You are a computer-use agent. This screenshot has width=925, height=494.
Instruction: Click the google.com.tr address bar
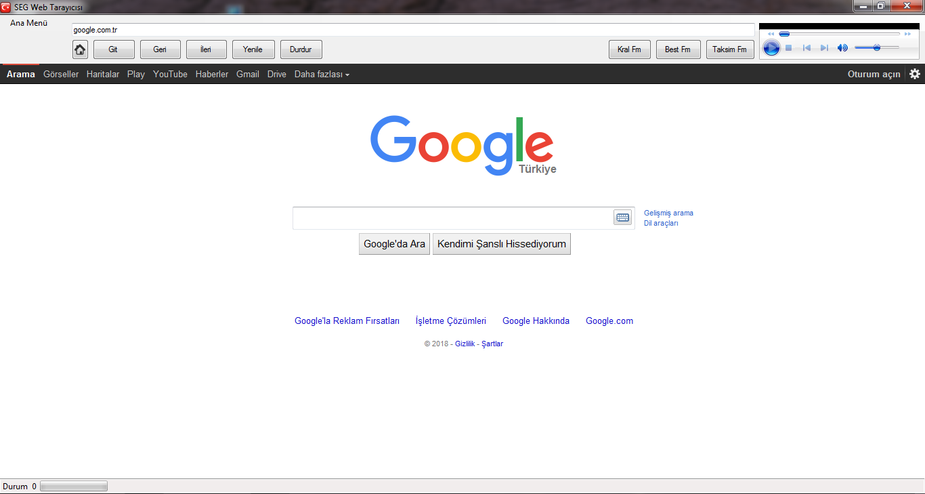[x=413, y=30]
